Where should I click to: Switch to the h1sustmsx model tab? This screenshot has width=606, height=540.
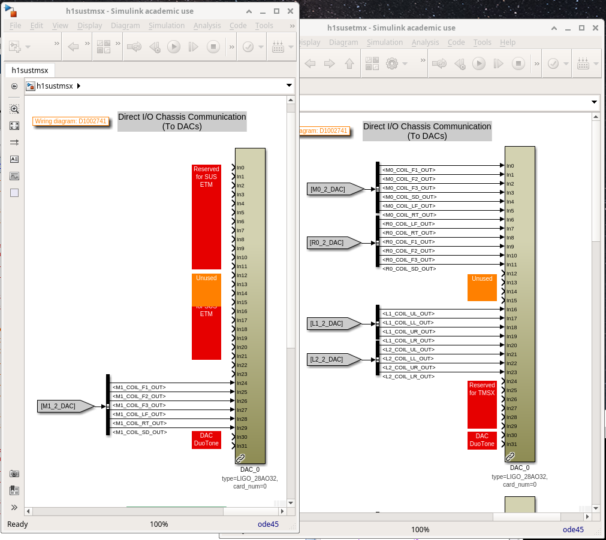(x=30, y=70)
